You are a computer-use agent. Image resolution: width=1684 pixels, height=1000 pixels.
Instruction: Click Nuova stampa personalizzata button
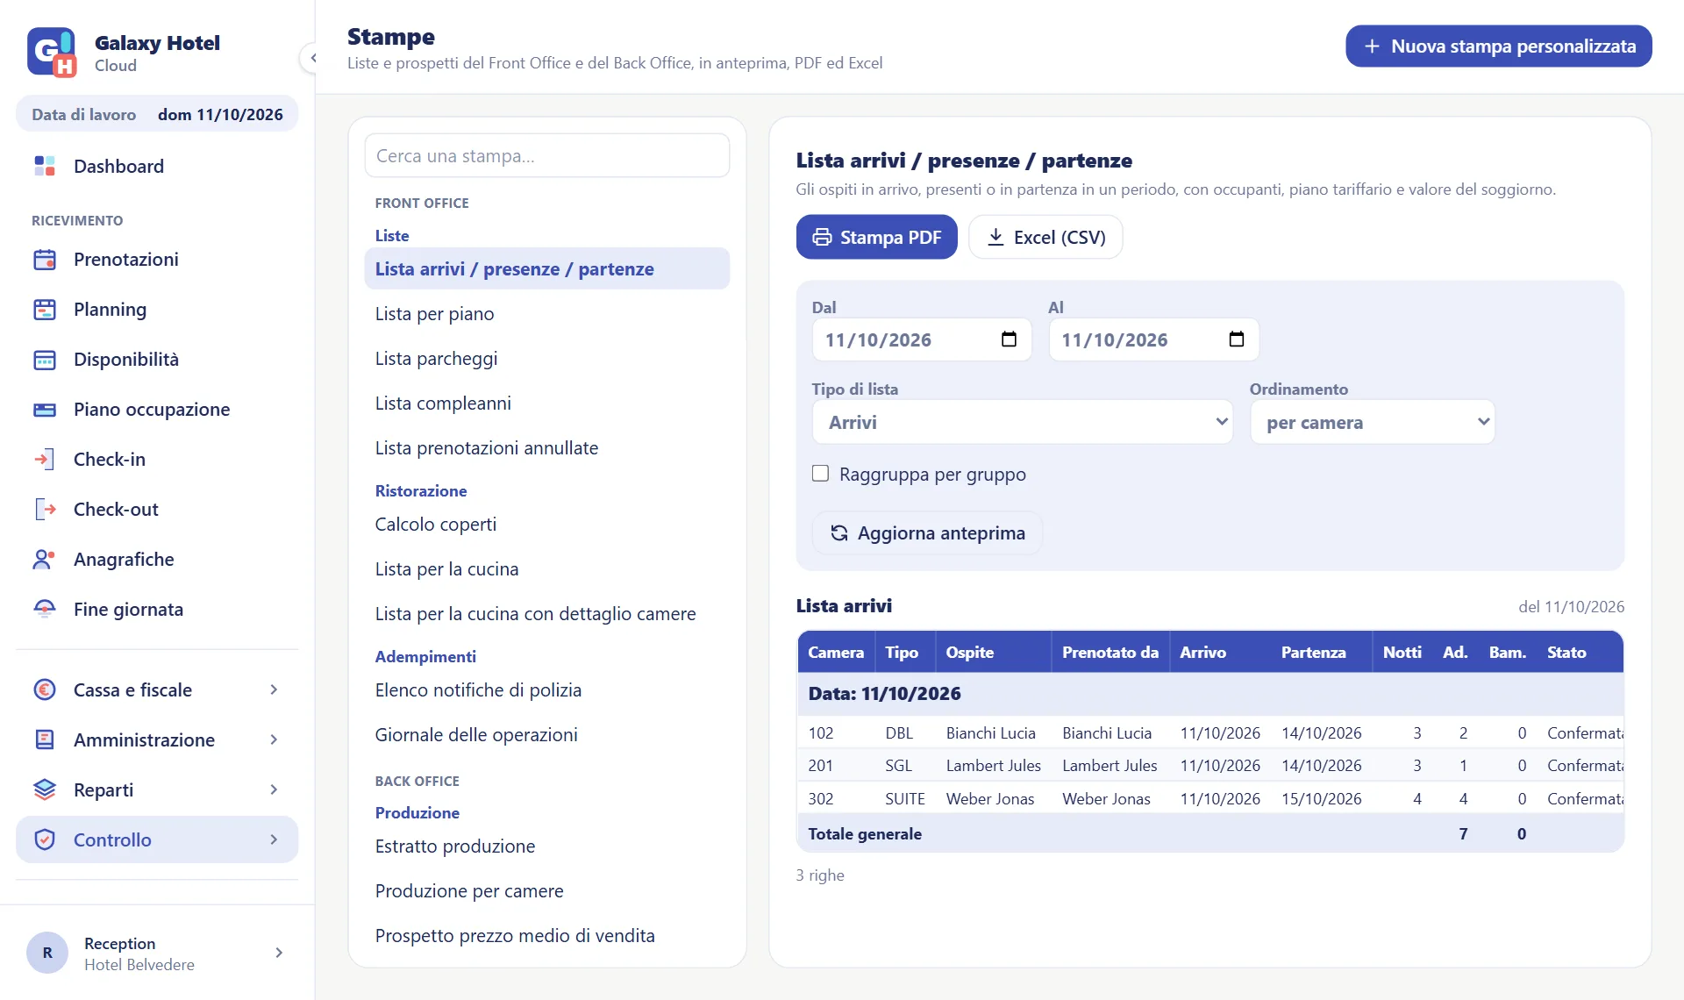pos(1498,46)
